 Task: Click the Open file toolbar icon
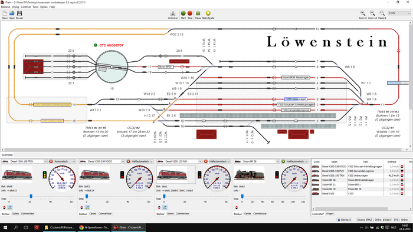coord(12,14)
